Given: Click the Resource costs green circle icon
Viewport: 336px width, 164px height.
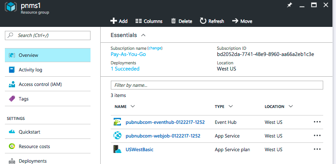Looking at the screenshot, I should pos(12,146).
